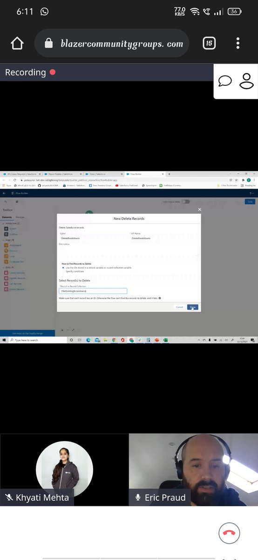The image size is (258, 560).
Task: Select the Collection Sort element icon
Action: coord(6,262)
